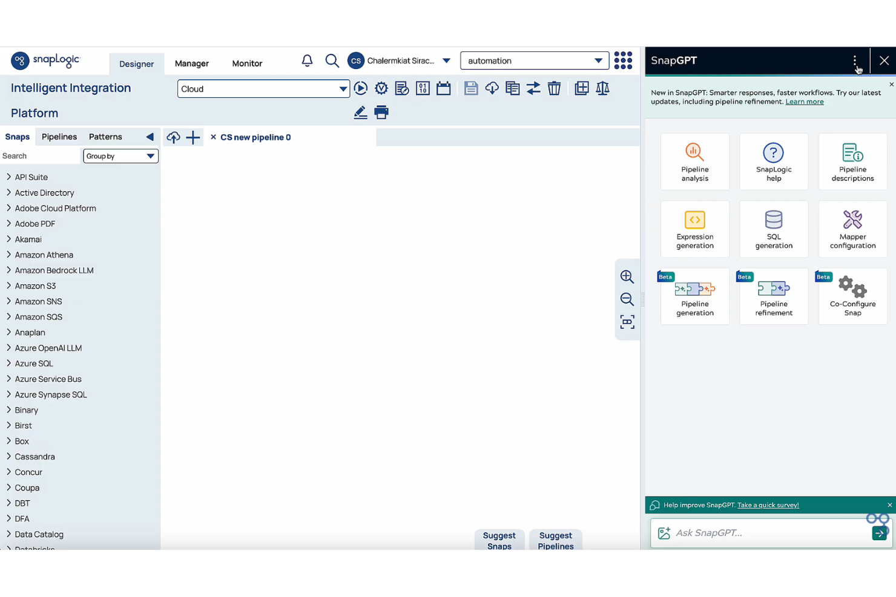Expand the Azure OpenAI LLM category

8,348
